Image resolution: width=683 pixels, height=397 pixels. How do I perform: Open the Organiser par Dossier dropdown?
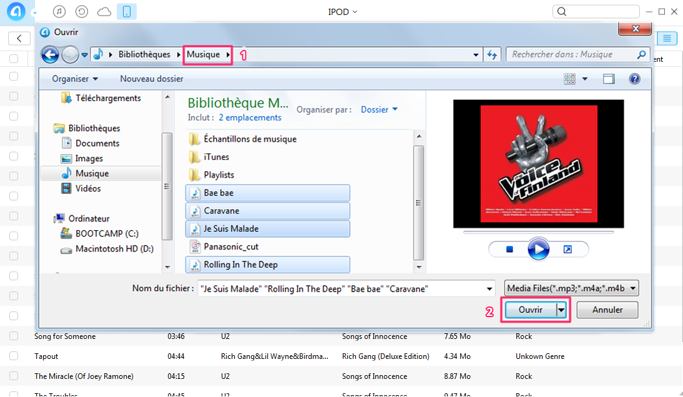[x=379, y=110]
